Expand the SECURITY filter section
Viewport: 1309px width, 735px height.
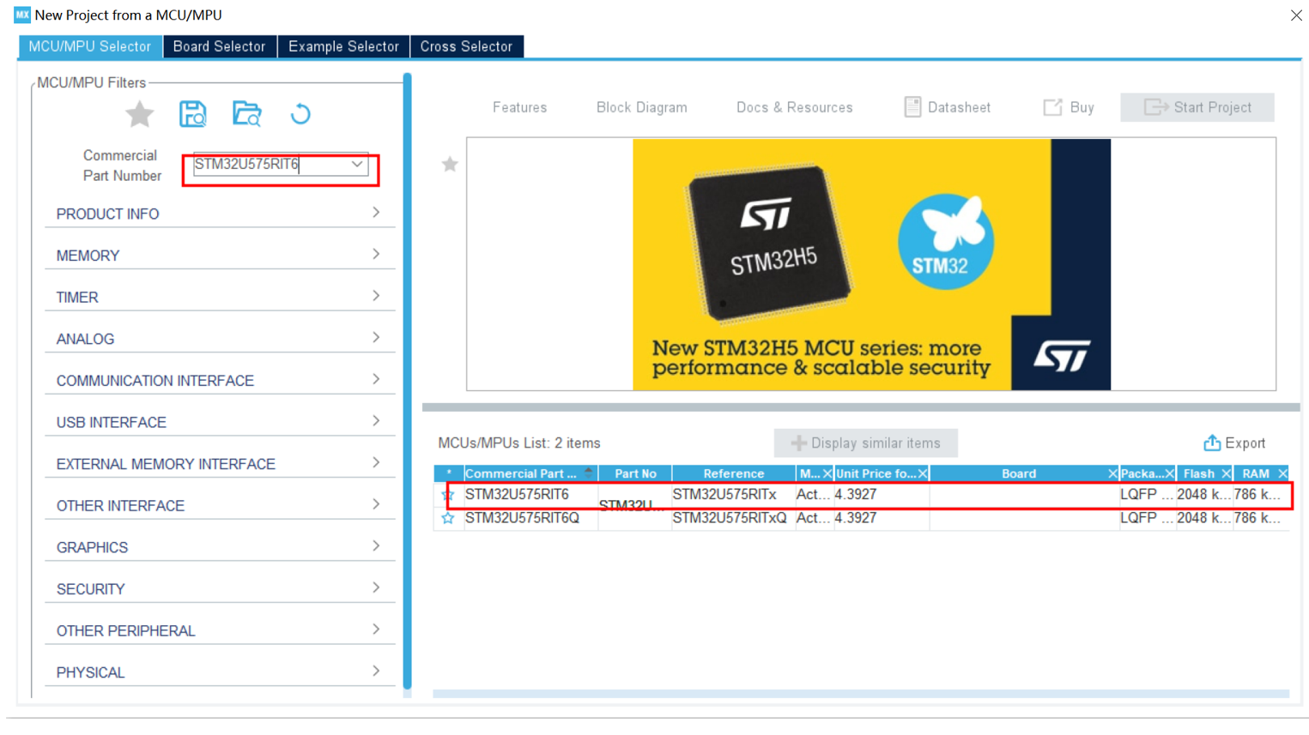(x=220, y=589)
